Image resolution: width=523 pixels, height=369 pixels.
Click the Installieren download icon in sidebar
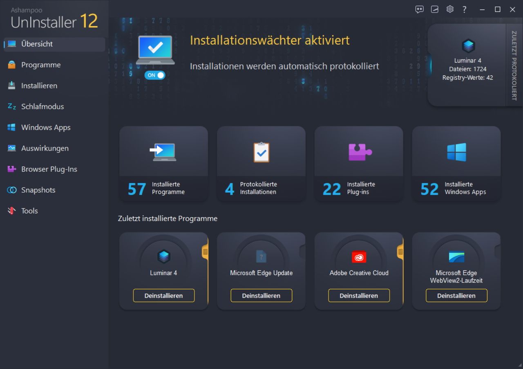(x=12, y=85)
